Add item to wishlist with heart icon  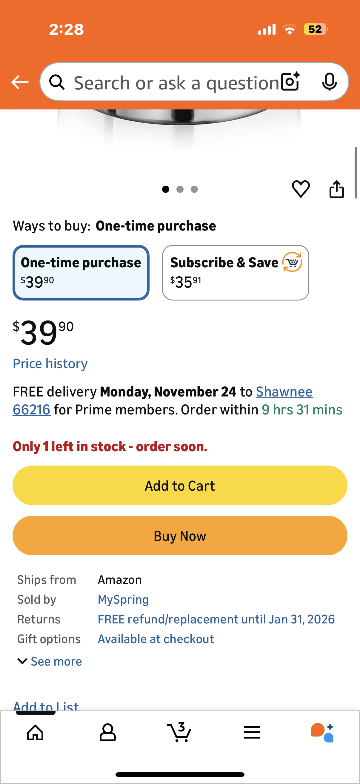tap(301, 189)
